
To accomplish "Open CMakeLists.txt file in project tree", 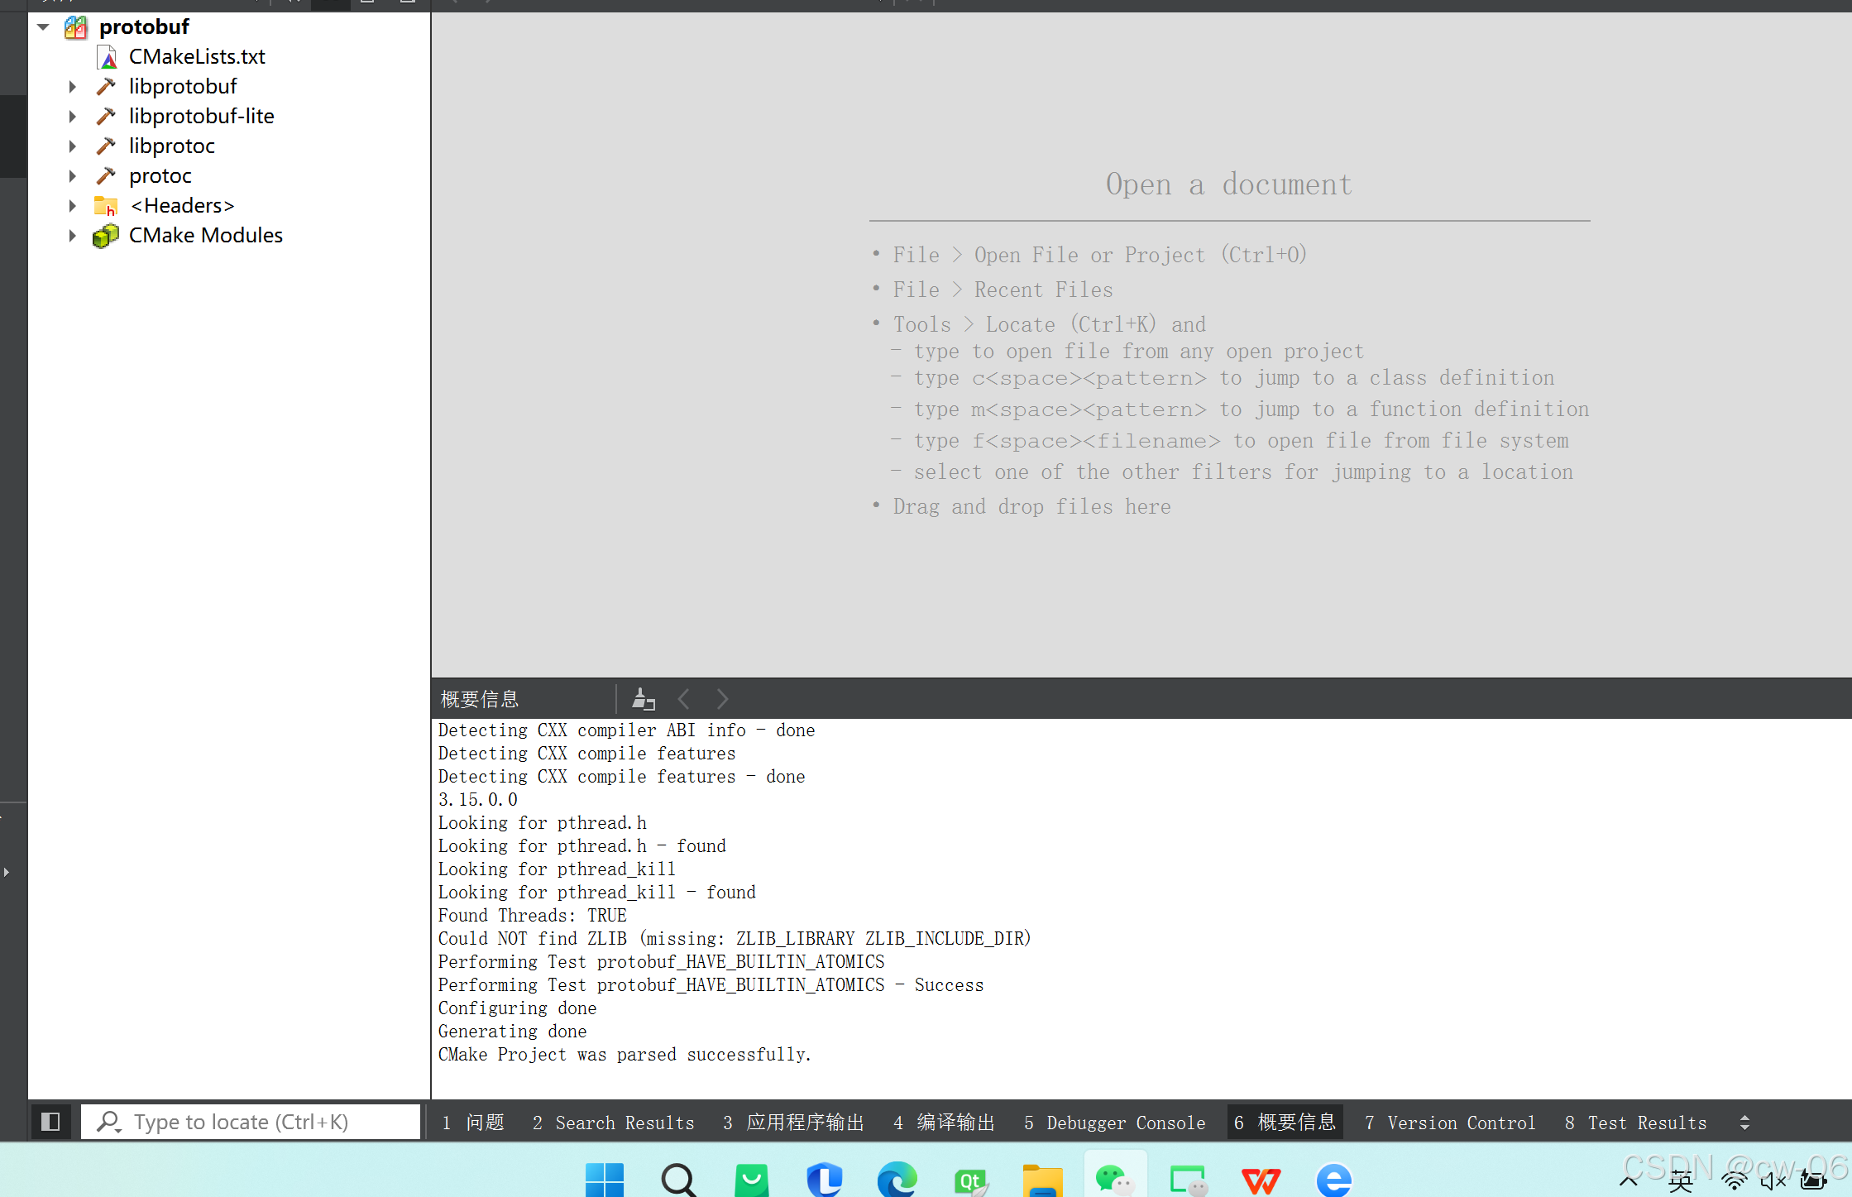I will [197, 56].
